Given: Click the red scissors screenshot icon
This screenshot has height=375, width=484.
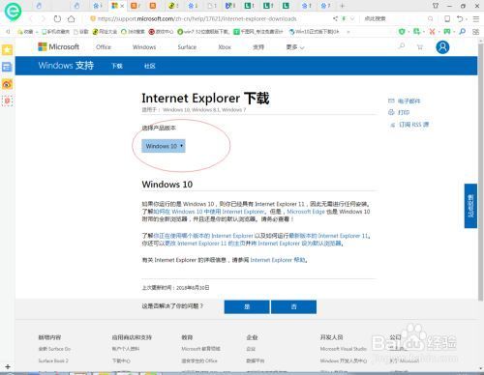Looking at the screenshot, I should point(432,31).
